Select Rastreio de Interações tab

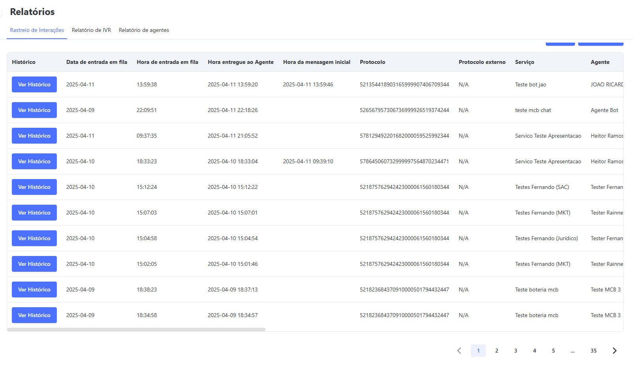coord(37,30)
